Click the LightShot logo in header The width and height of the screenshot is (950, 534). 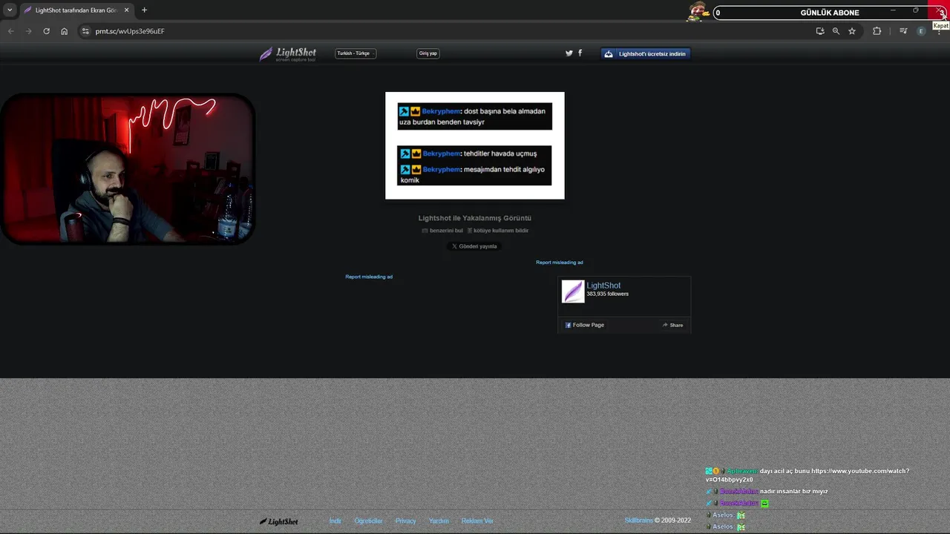point(288,53)
